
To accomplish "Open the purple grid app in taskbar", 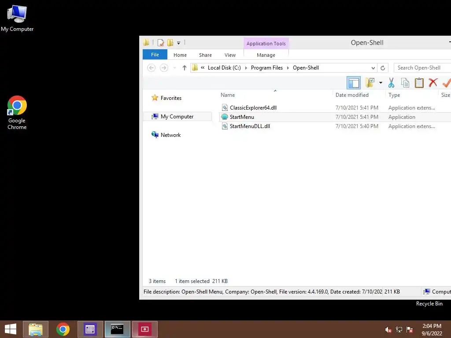I will pyautogui.click(x=90, y=329).
